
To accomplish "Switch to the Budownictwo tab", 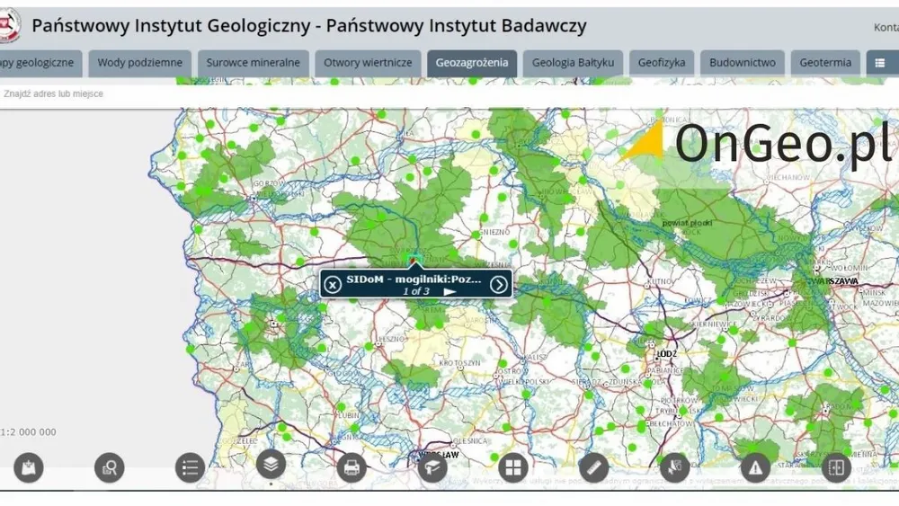I will pos(743,63).
